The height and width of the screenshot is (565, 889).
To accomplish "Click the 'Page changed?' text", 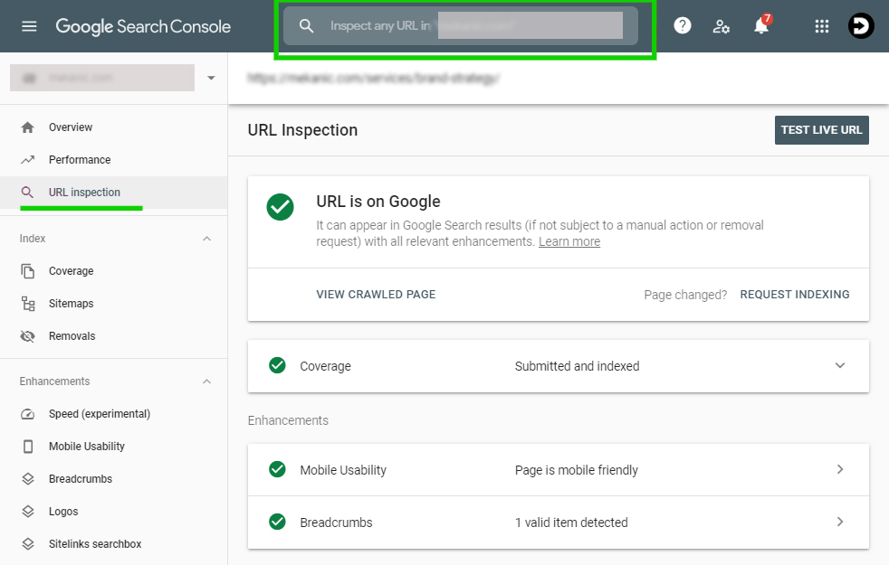I will 685,295.
